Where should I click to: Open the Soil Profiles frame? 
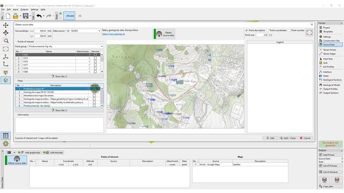click(328, 66)
